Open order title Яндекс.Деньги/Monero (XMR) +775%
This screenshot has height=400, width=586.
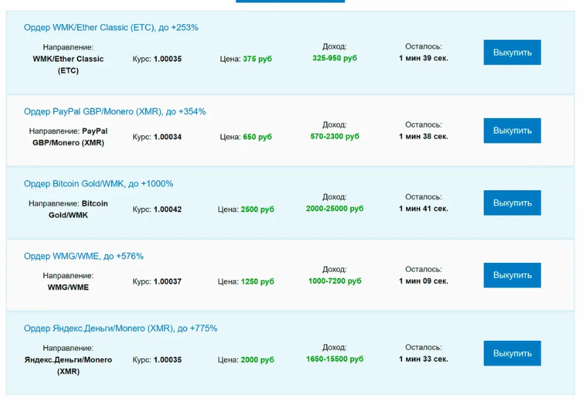[120, 329]
